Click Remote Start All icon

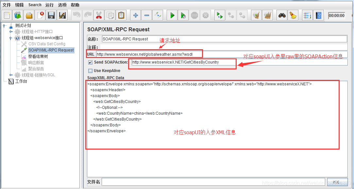(220, 15)
